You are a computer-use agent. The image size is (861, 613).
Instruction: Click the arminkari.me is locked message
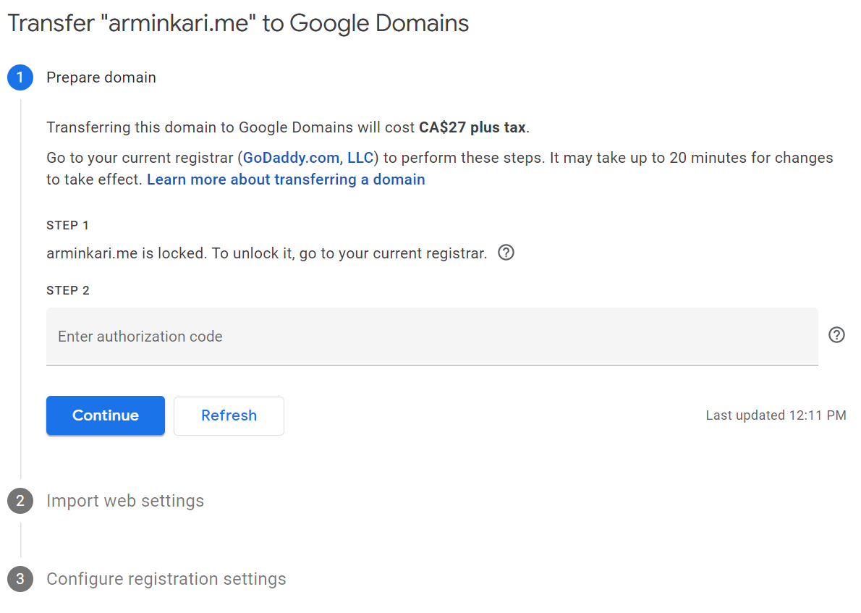pyautogui.click(x=266, y=254)
